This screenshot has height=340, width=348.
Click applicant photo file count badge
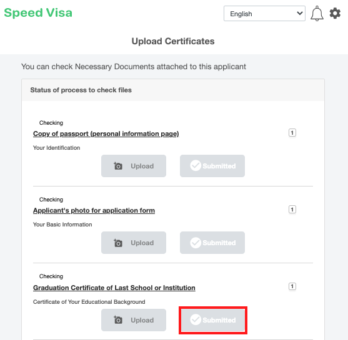coord(292,210)
